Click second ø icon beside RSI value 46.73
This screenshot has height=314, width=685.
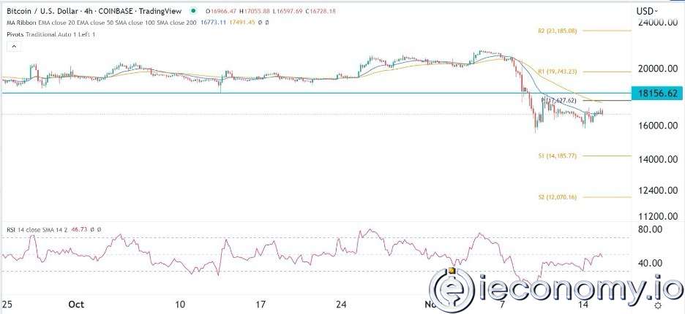point(99,229)
